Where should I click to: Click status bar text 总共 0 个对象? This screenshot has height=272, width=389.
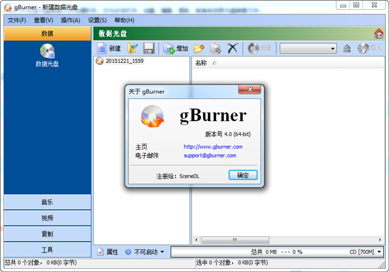click(x=24, y=262)
